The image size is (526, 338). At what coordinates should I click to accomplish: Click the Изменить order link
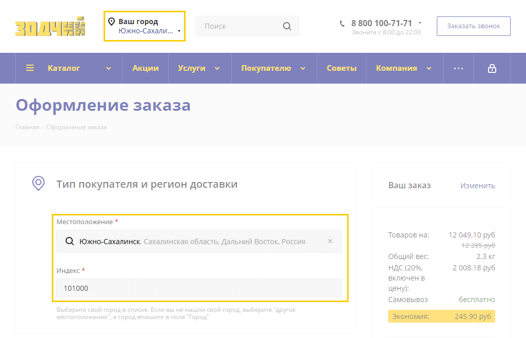point(477,186)
